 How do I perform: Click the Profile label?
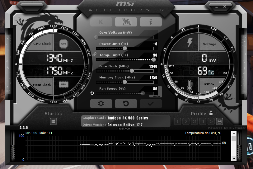pos(199,114)
